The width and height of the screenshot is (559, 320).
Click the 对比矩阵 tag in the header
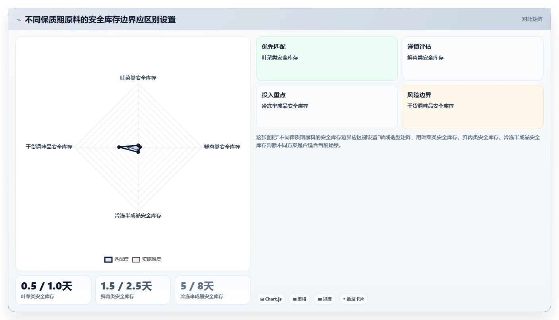pyautogui.click(x=532, y=19)
